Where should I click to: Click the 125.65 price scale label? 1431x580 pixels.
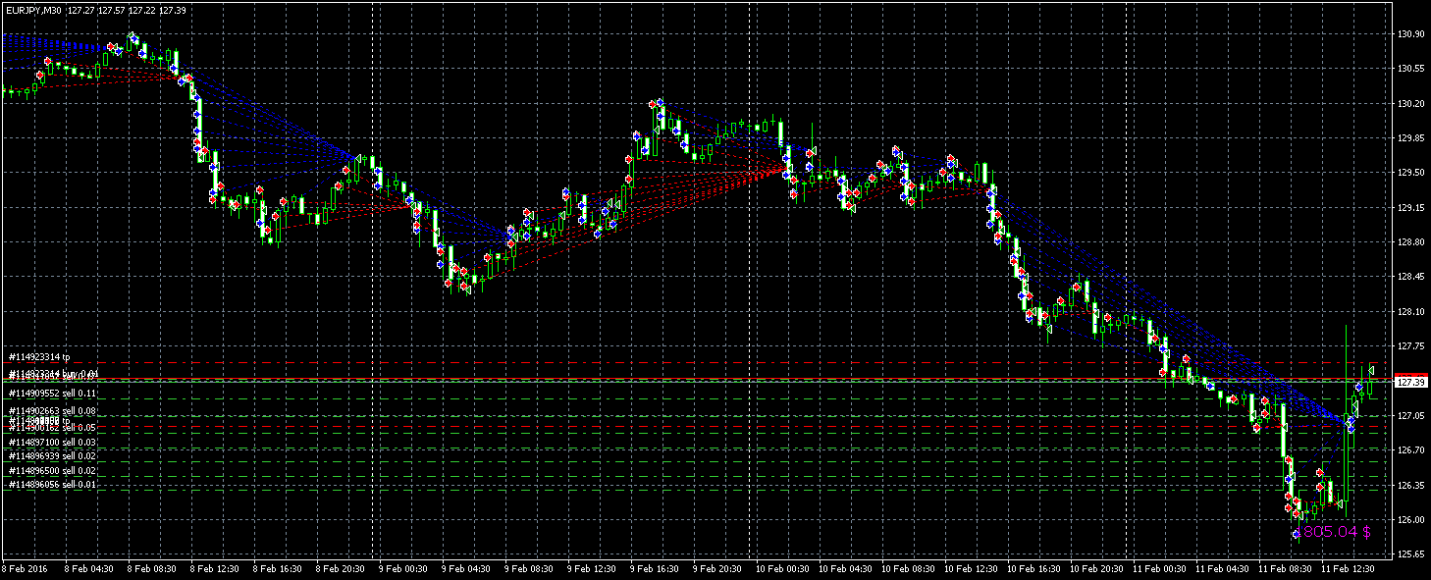1411,554
